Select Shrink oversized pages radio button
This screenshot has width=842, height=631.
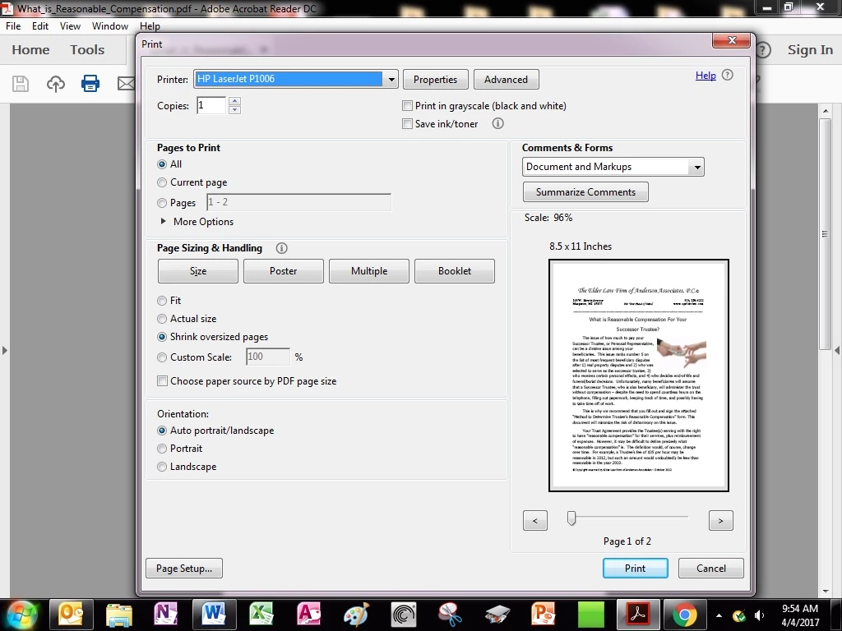click(x=162, y=337)
